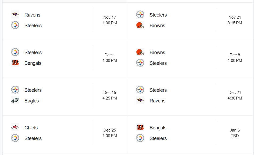Click the Ravens logo in Nov 17 game
Screen dimensions: 254x155
15,15
